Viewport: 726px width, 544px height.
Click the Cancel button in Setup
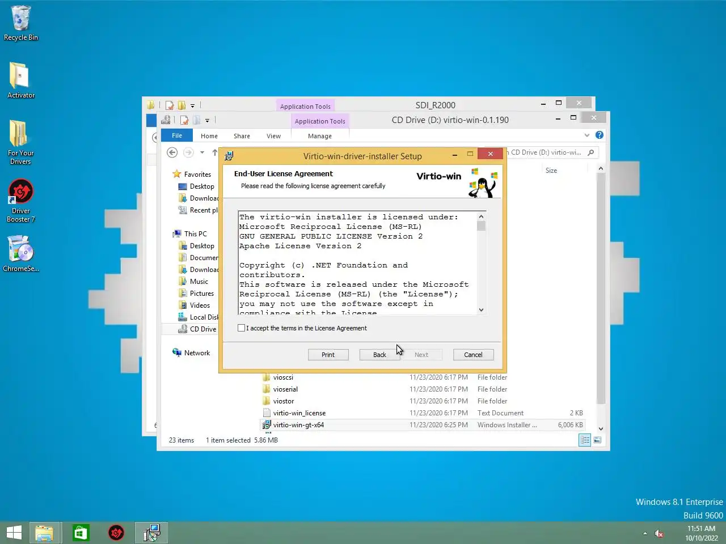(473, 355)
